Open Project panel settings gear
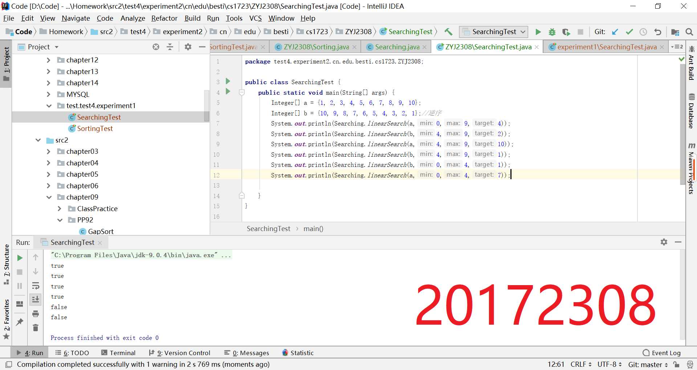This screenshot has width=697, height=370. tap(188, 47)
